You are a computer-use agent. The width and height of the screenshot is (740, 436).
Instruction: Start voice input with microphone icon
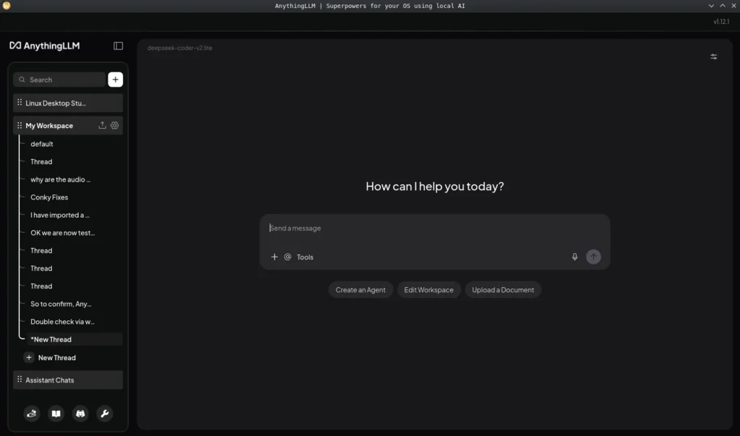click(575, 257)
